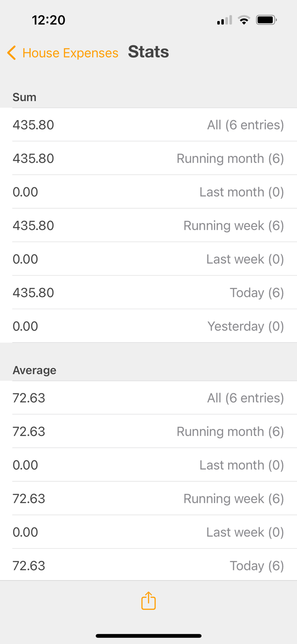Tap the battery icon in status bar
297x644 pixels.
point(267,20)
